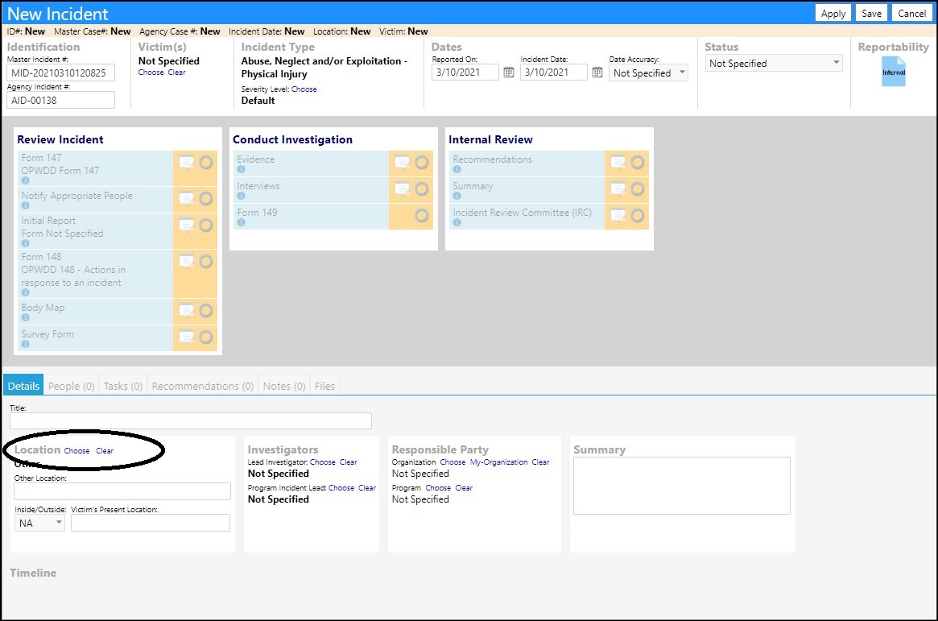Focus the Master Incident # field
938x621 pixels.
click(61, 72)
